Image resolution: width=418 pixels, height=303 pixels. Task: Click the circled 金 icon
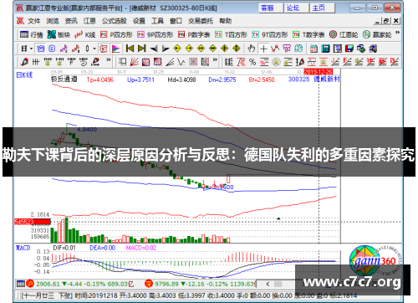click(276, 62)
